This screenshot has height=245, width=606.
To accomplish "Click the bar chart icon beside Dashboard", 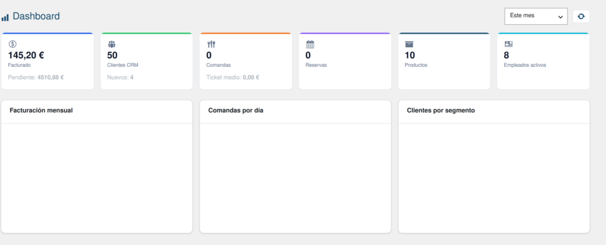I will tap(5, 17).
